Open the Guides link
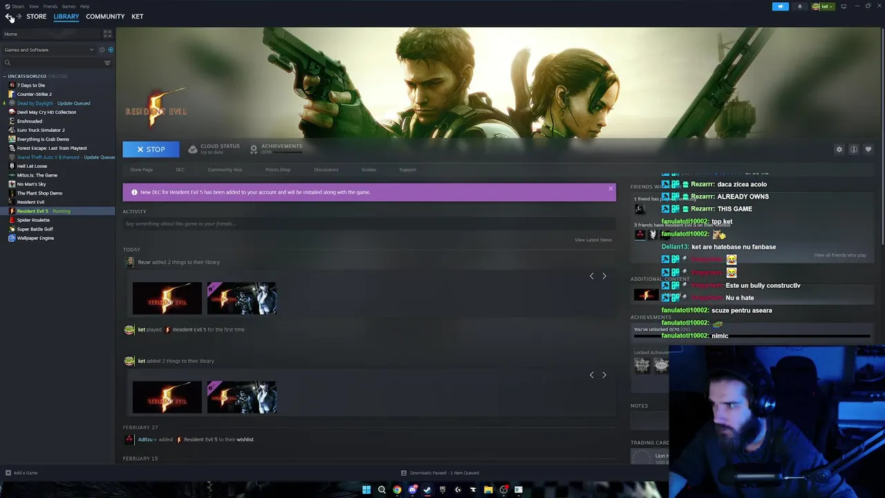The height and width of the screenshot is (498, 885). pos(369,169)
